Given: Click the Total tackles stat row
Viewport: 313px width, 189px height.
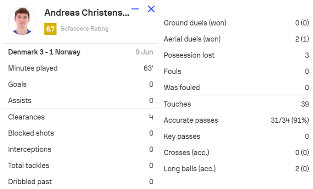Looking at the screenshot, I should pyautogui.click(x=80, y=165).
